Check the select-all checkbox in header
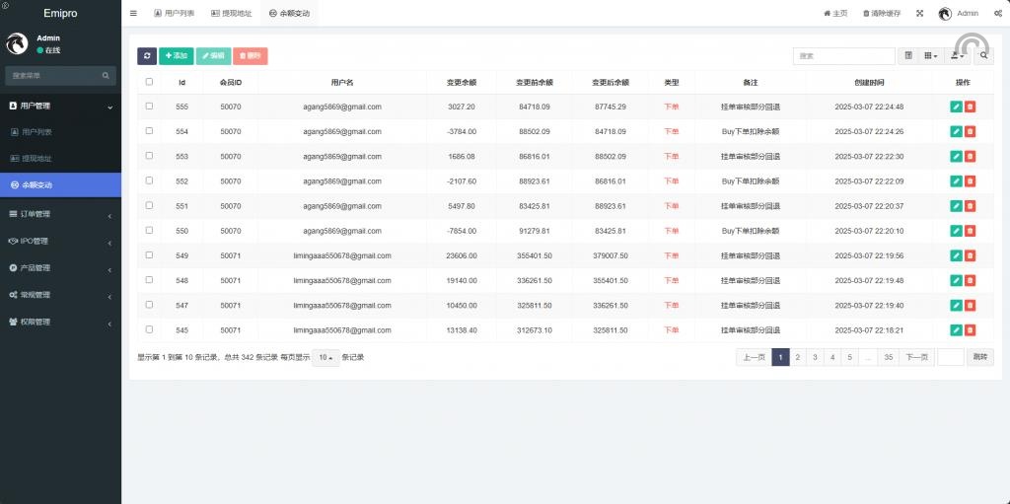This screenshot has width=1010, height=504. [149, 82]
